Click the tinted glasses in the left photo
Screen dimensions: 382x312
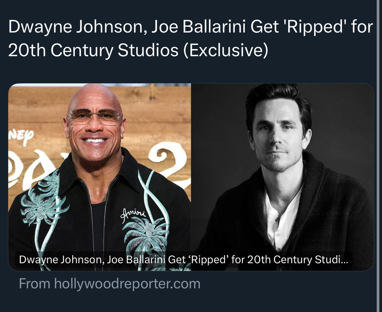[95, 117]
